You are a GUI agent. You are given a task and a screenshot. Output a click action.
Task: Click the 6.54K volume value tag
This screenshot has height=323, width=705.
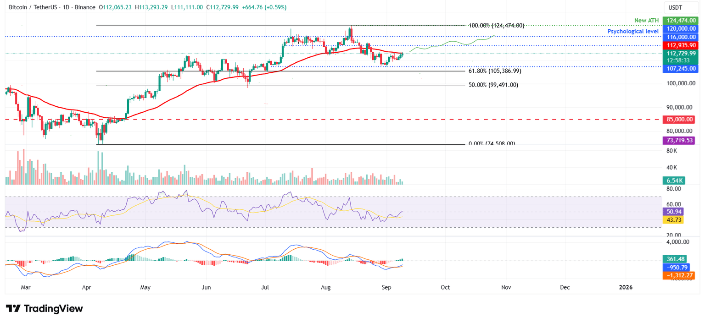point(675,181)
